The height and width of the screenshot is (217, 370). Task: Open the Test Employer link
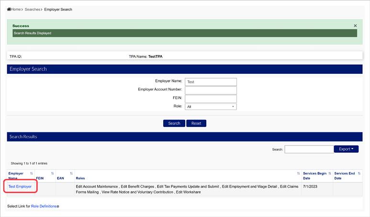coord(20,186)
